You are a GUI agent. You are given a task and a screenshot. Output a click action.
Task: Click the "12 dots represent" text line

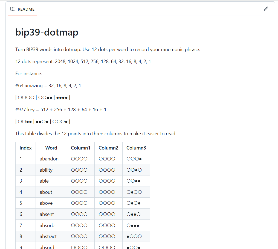point(83,61)
